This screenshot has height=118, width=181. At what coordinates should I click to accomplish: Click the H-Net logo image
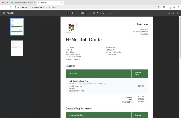point(71,27)
